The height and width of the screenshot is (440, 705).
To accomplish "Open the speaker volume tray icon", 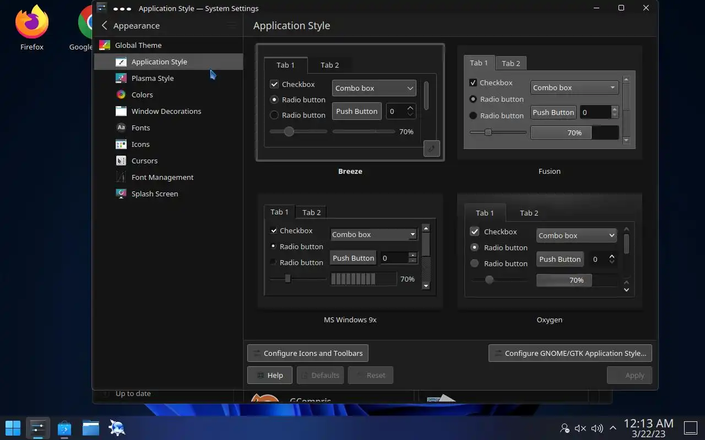I will coord(597,428).
